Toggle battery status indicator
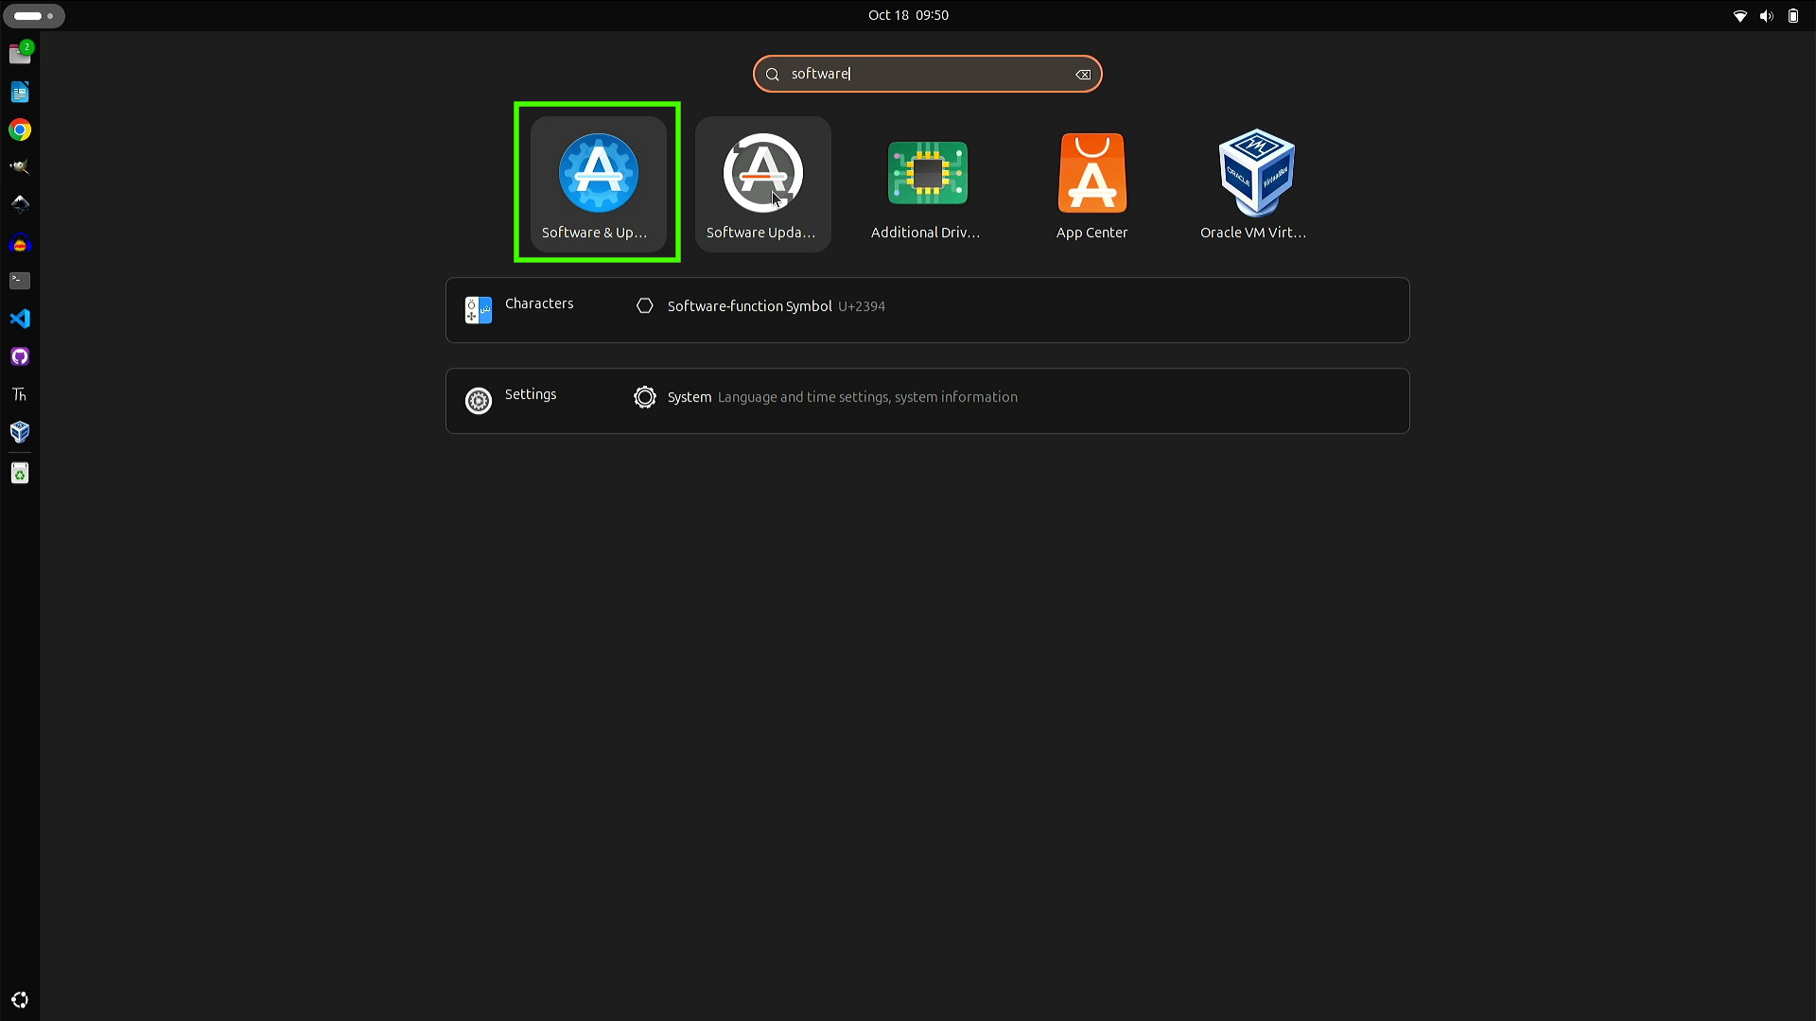Image resolution: width=1816 pixels, height=1021 pixels. (x=1791, y=15)
